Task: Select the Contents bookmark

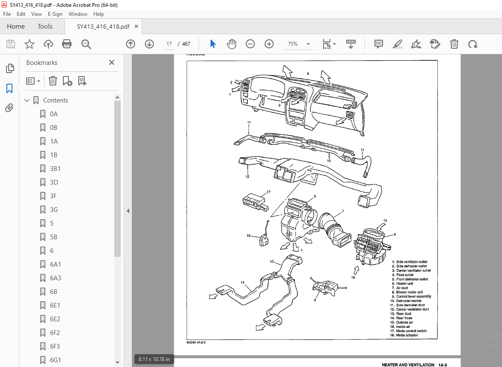Action: tap(55, 100)
